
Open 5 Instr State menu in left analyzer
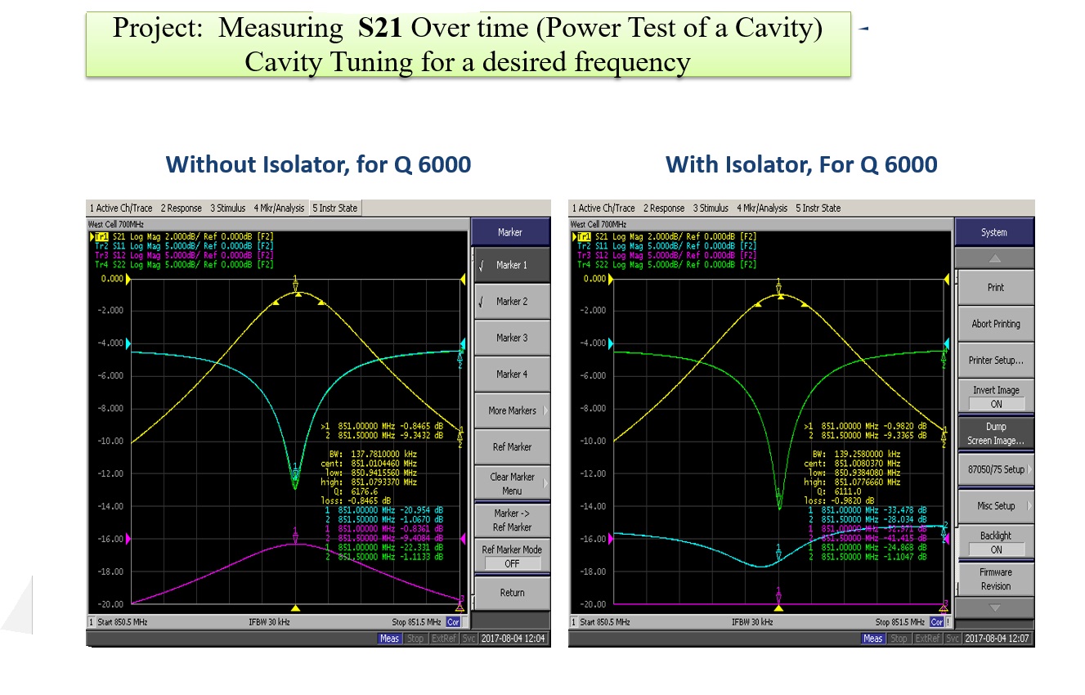click(x=334, y=208)
